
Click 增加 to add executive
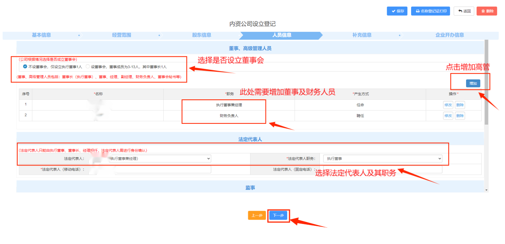point(473,83)
